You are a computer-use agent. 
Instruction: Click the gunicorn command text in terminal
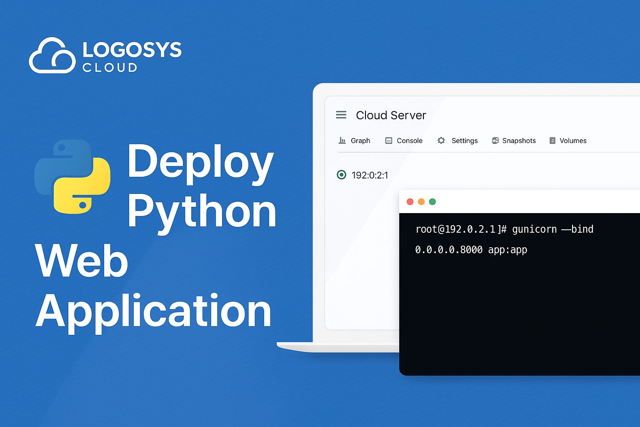tap(552, 229)
